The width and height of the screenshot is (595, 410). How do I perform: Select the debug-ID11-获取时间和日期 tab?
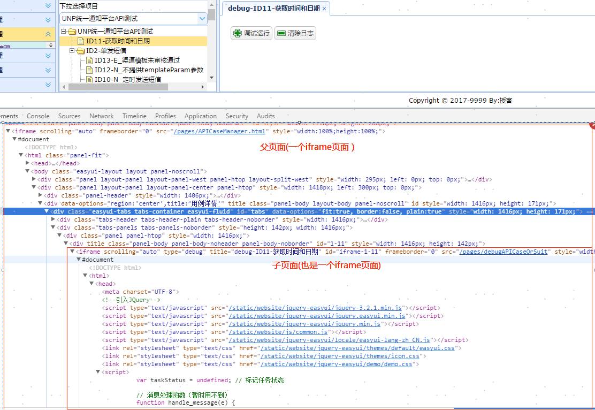273,9
